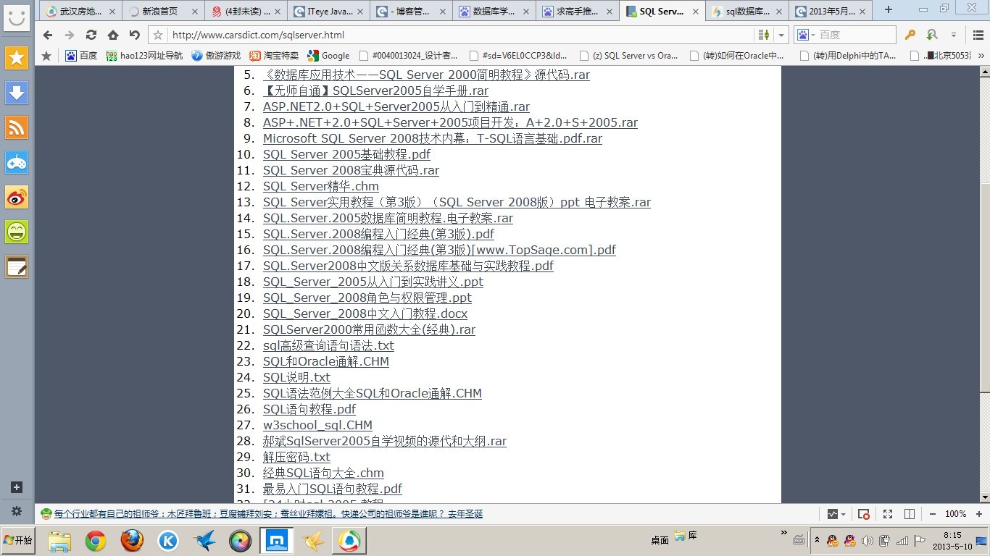Open the notepad sidebar panel
Image resolution: width=990 pixels, height=556 pixels.
(16, 266)
